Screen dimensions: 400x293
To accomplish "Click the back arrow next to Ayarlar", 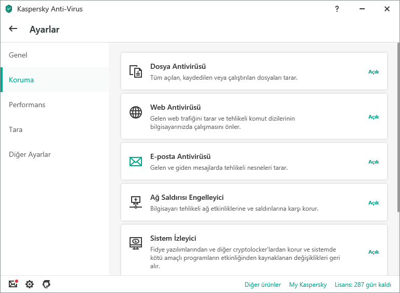I will click(13, 29).
